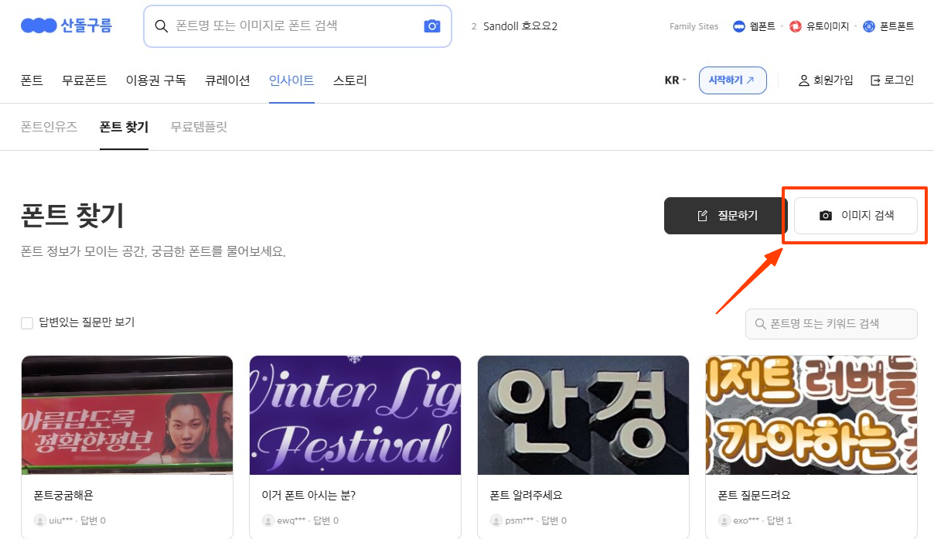This screenshot has height=539, width=934.
Task: Open the 유토이미지 red family site icon
Action: 796,26
